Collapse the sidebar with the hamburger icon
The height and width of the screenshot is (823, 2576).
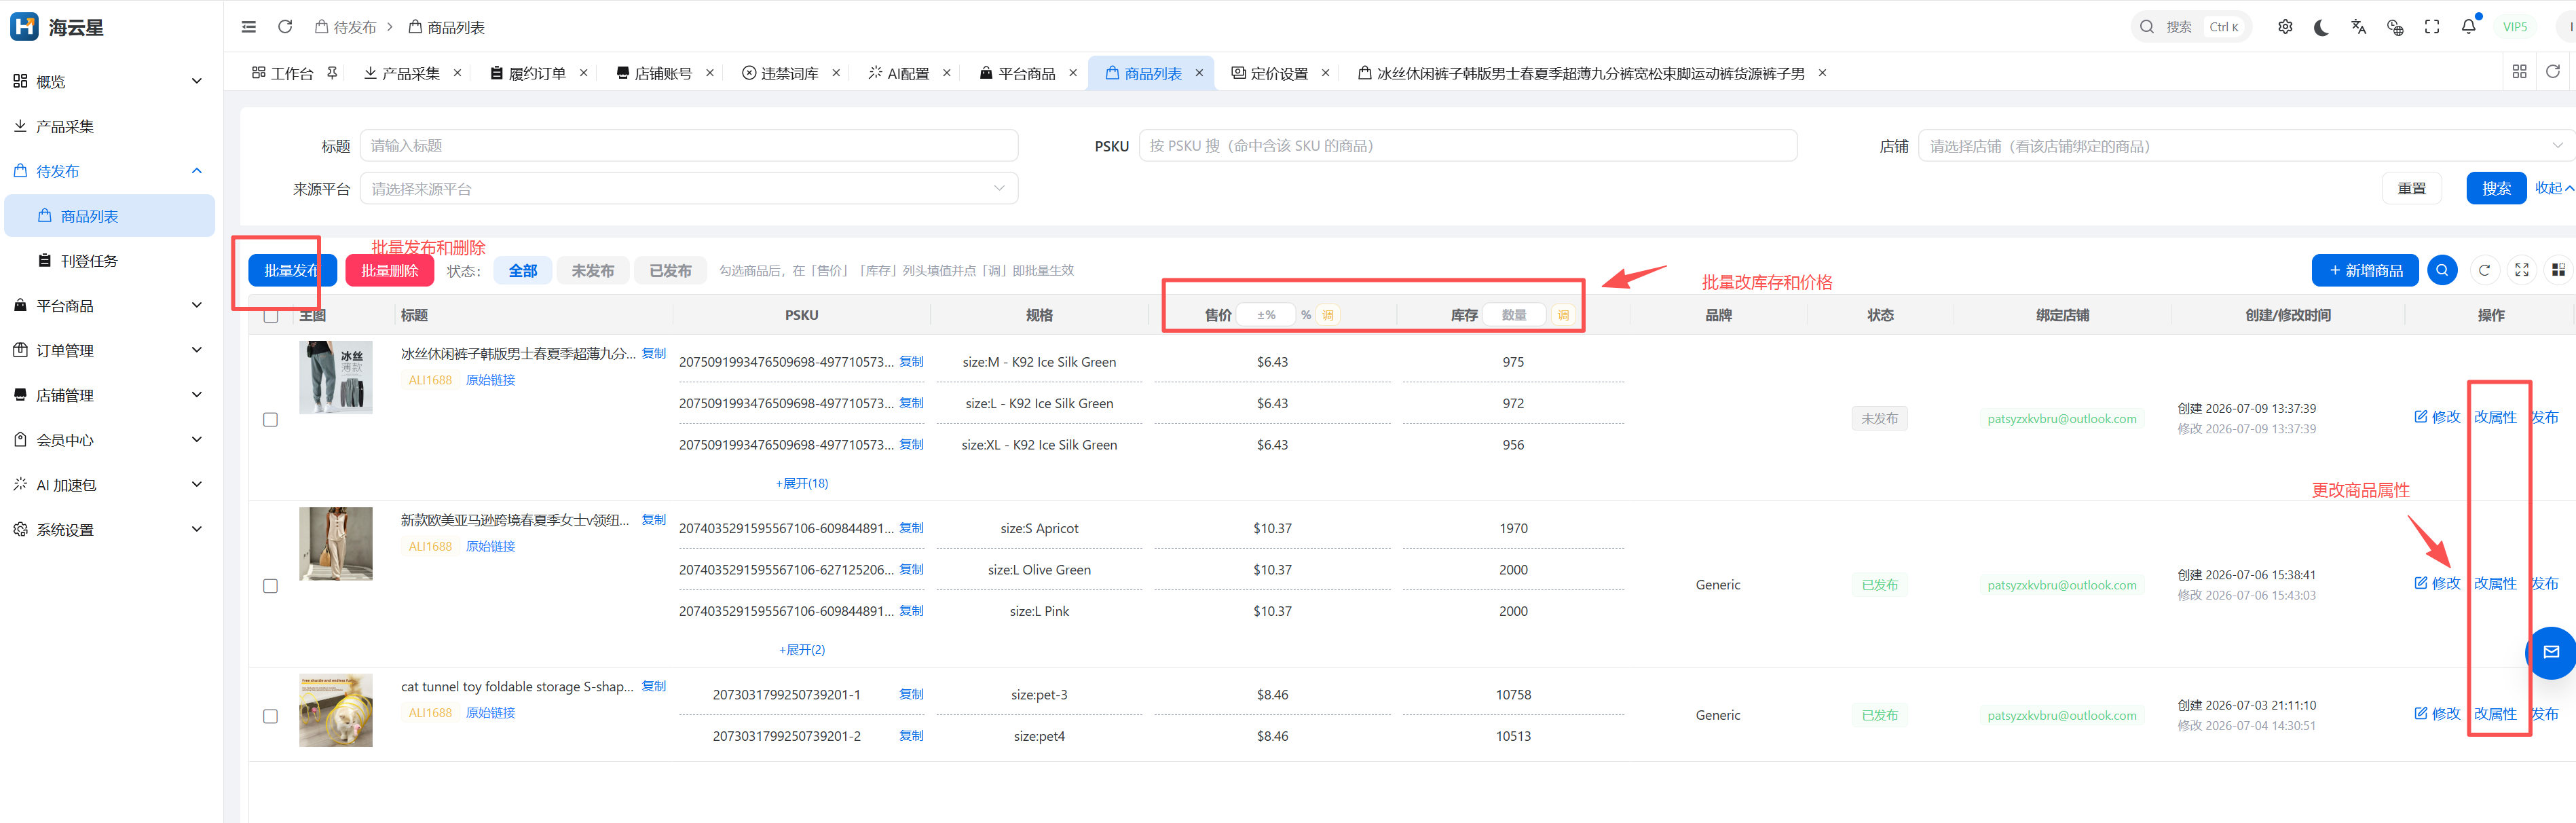(249, 27)
